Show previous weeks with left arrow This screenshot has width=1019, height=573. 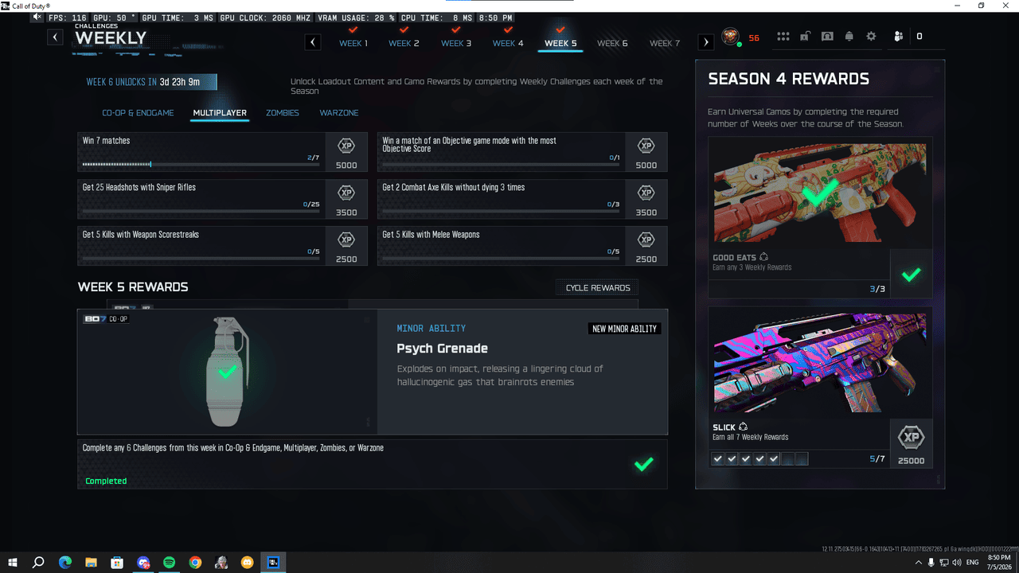coord(313,42)
